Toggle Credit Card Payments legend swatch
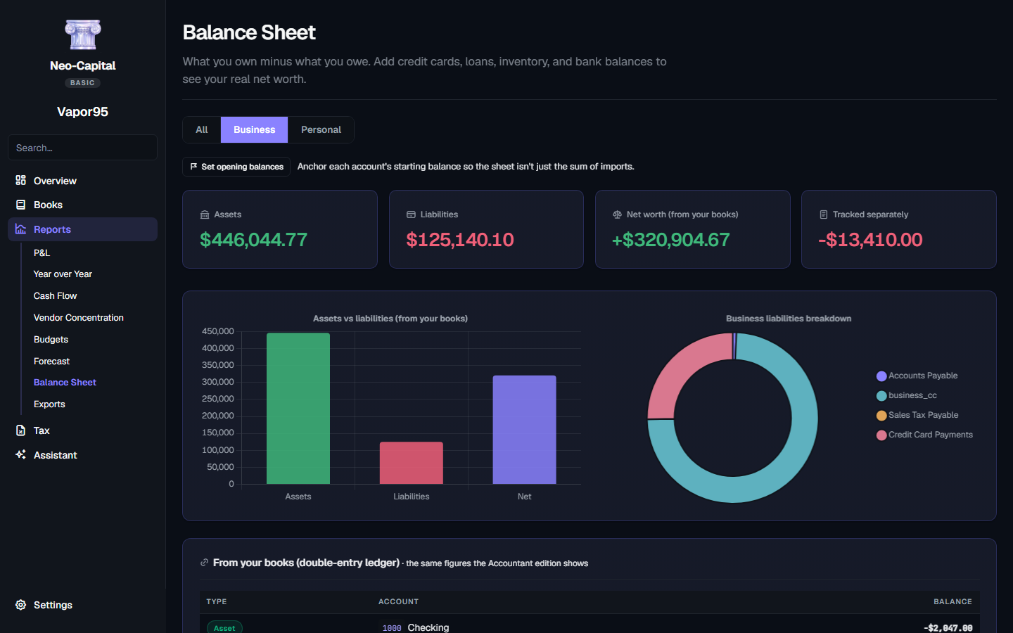Image resolution: width=1013 pixels, height=633 pixels. click(x=881, y=435)
